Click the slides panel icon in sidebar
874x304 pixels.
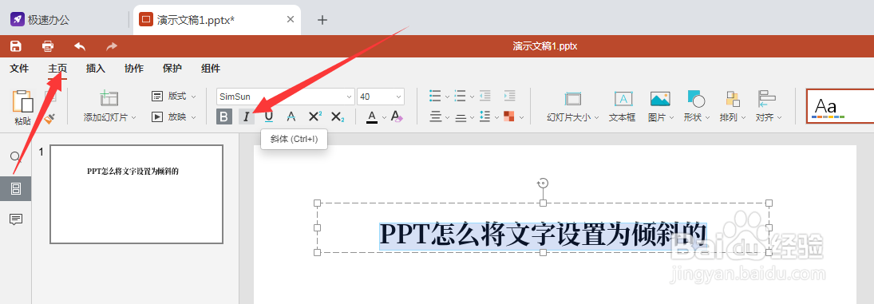pyautogui.click(x=16, y=189)
